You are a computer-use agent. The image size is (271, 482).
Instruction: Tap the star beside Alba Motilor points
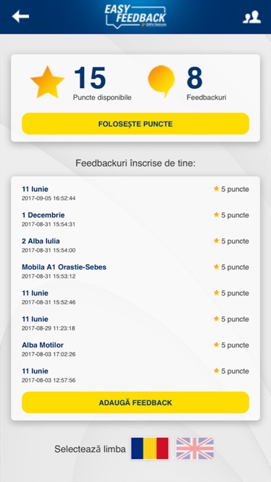coord(216,345)
